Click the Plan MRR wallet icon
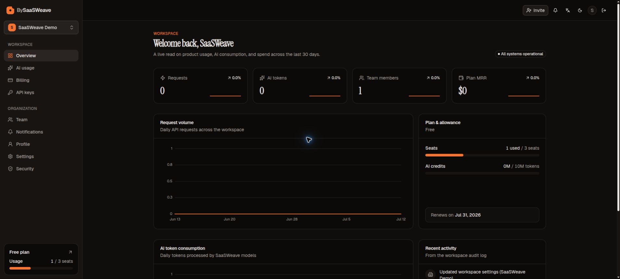This screenshot has height=279, width=620. [x=461, y=78]
